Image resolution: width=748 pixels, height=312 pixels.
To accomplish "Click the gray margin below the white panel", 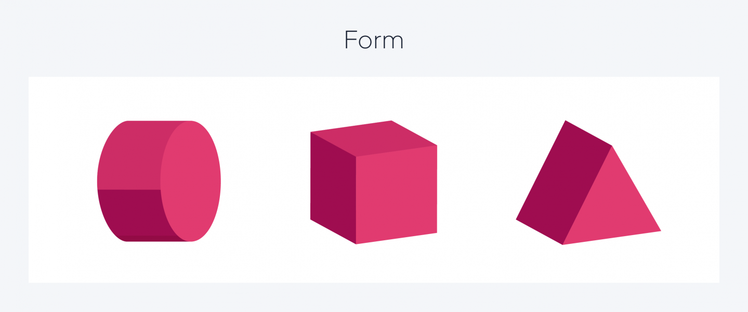I will pyautogui.click(x=374, y=297).
